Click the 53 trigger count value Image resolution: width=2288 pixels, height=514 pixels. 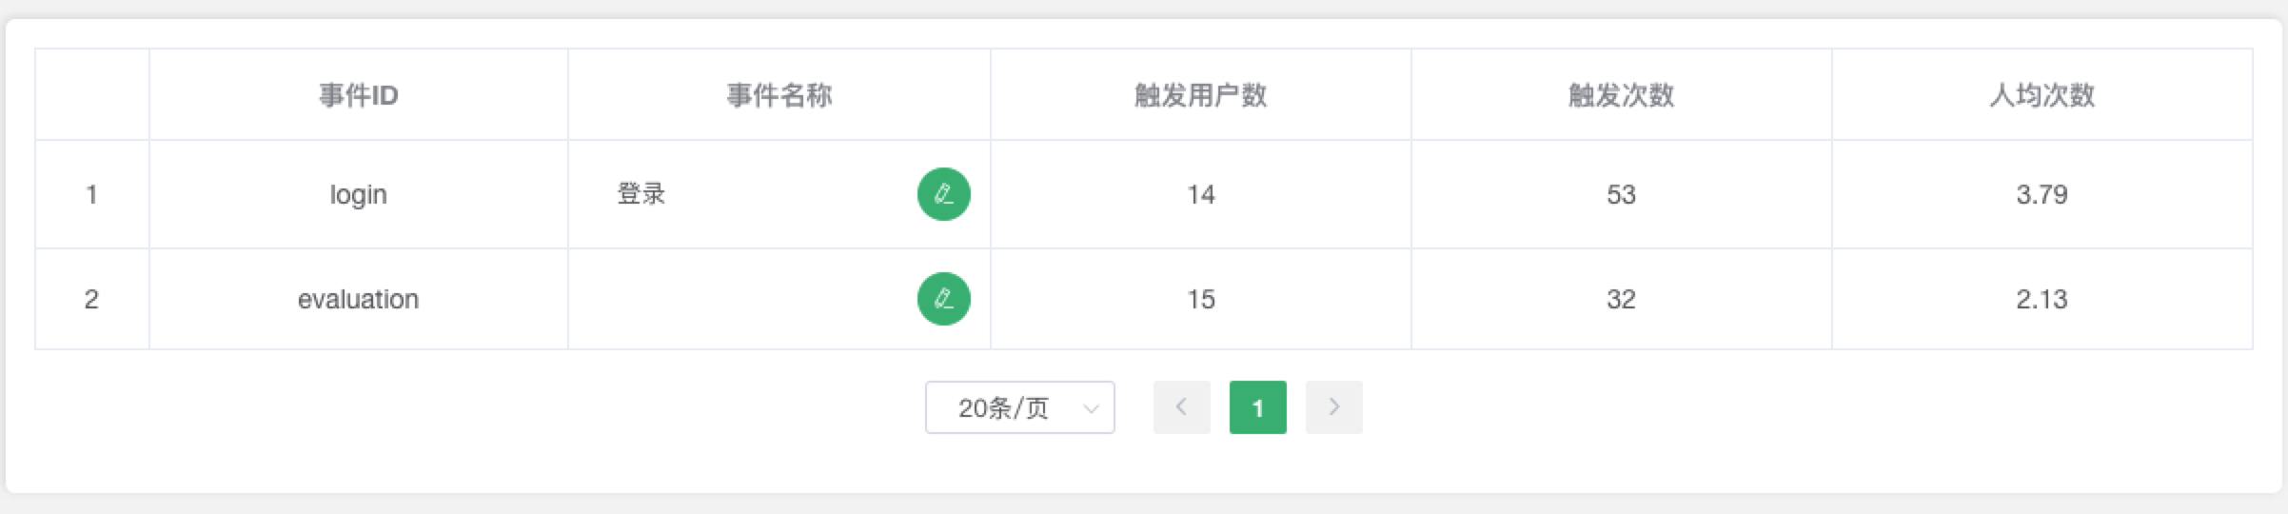click(1621, 195)
